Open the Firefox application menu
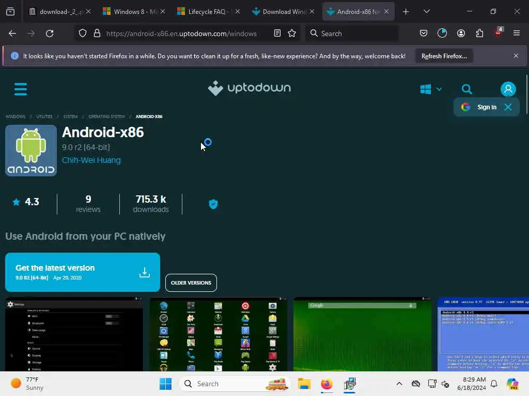 (x=517, y=33)
